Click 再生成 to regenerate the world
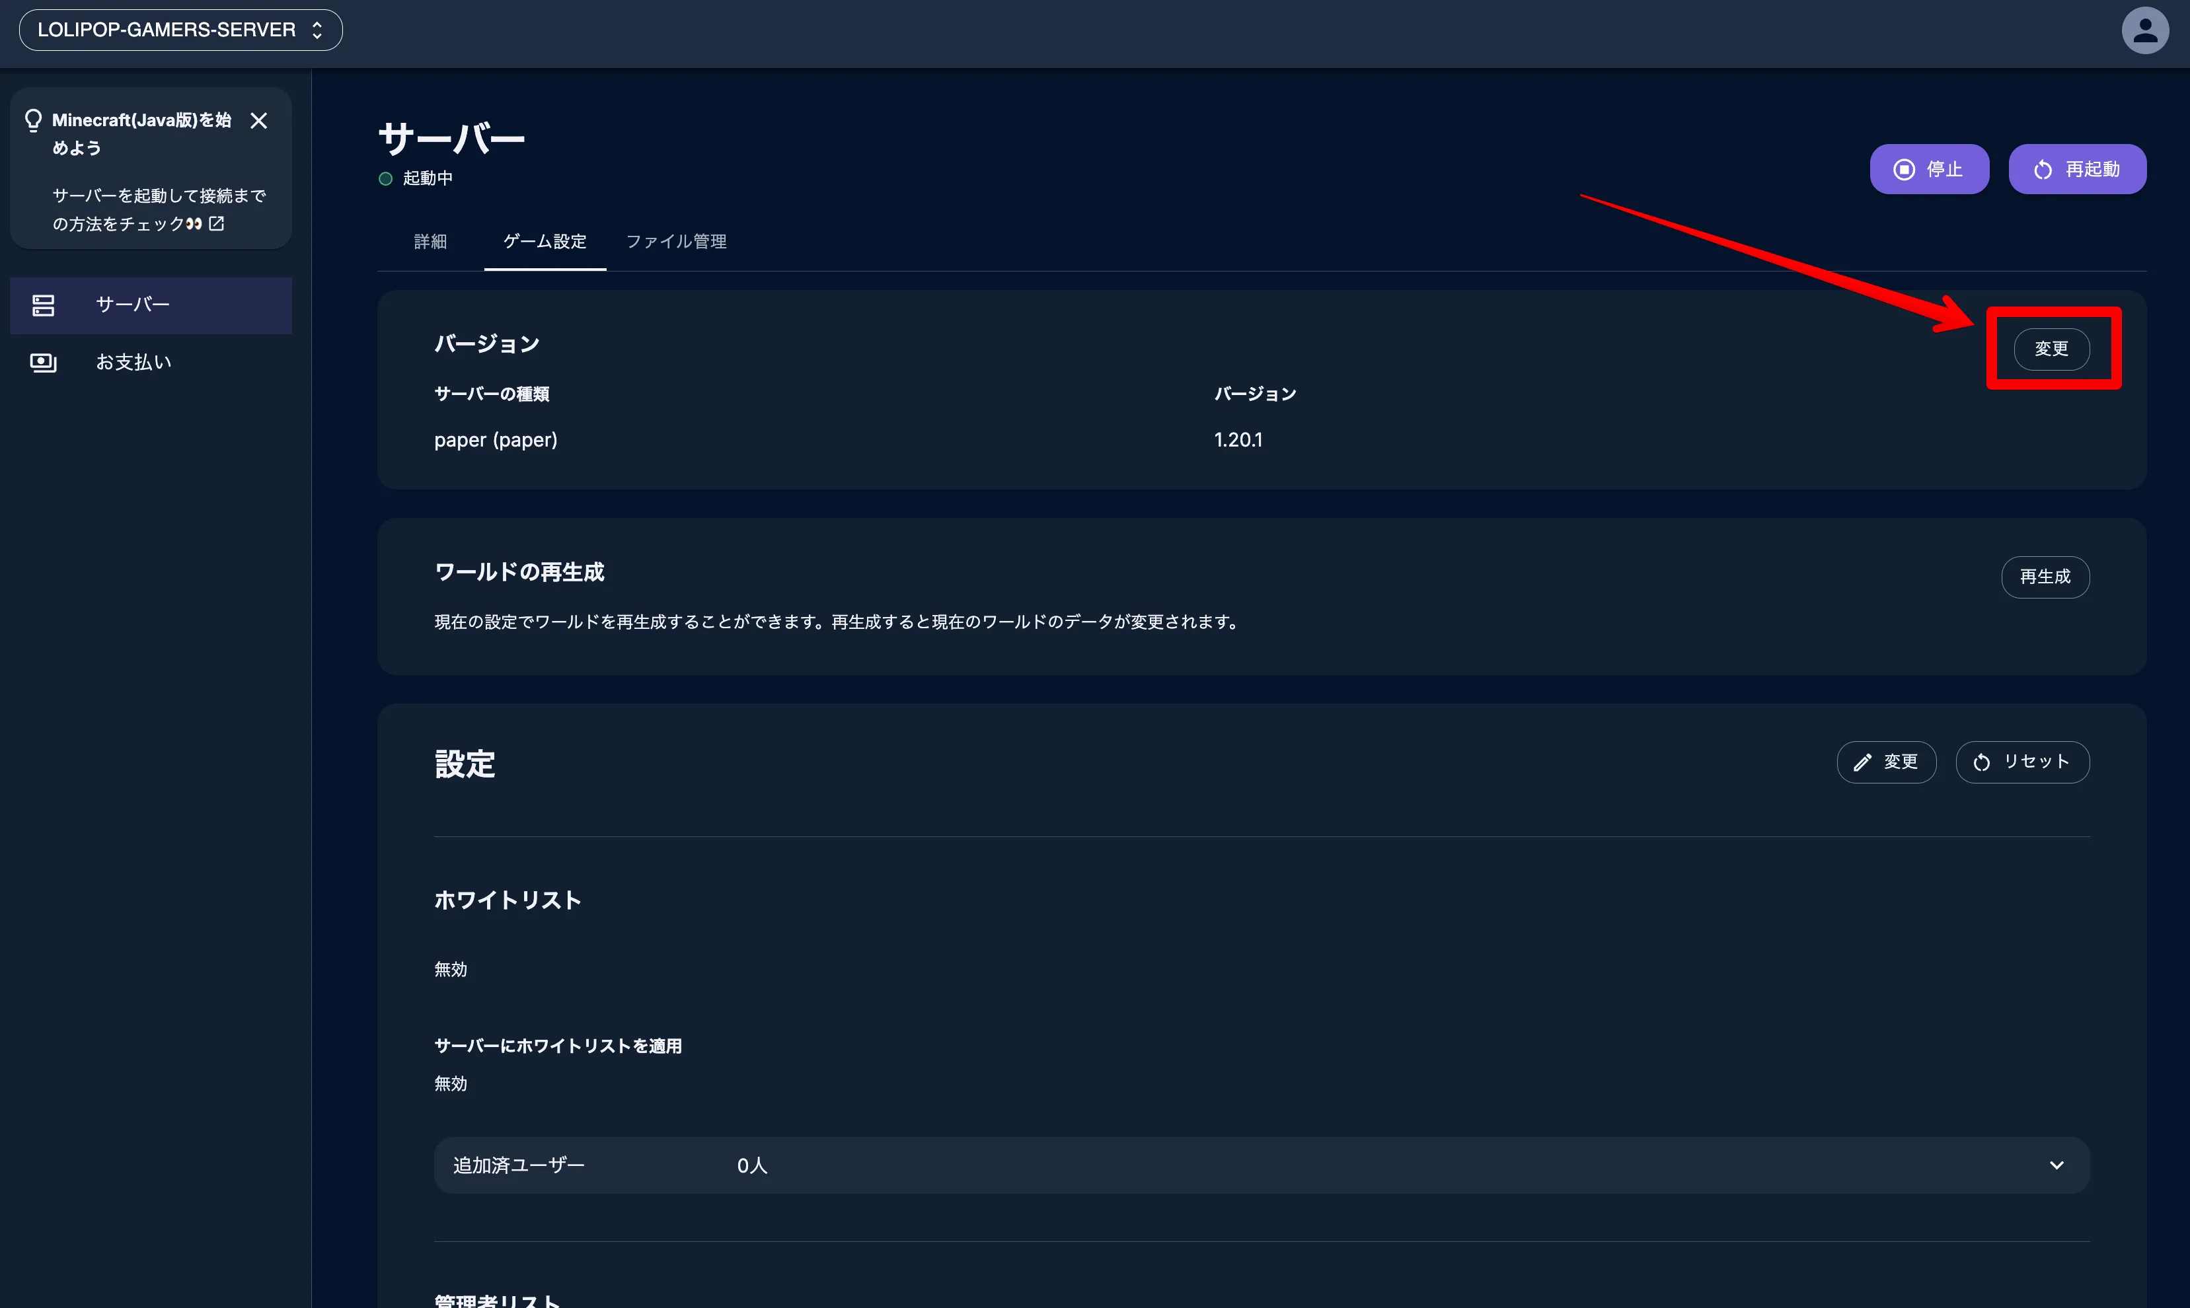2190x1308 pixels. click(x=2045, y=577)
